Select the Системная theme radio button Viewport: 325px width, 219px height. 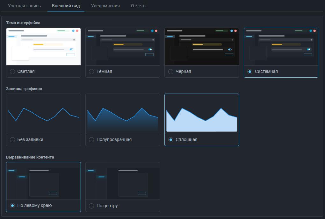(250, 72)
